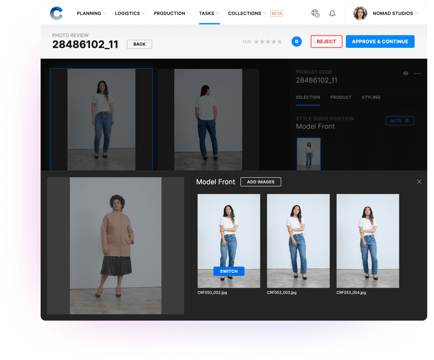Open the globe clock timezone icon

315,14
